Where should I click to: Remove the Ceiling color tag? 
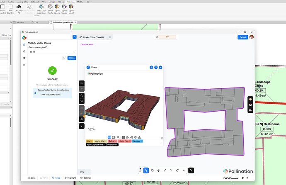point(115,141)
